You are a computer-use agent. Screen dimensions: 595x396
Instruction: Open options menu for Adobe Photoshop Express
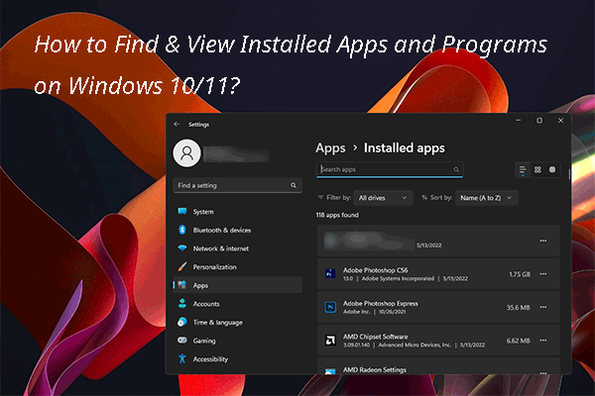coord(541,307)
